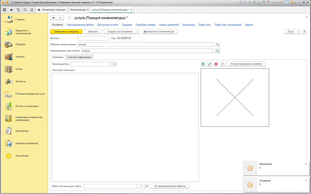
Task: Click the search magnifier in top toolbar
Action: point(25,10)
